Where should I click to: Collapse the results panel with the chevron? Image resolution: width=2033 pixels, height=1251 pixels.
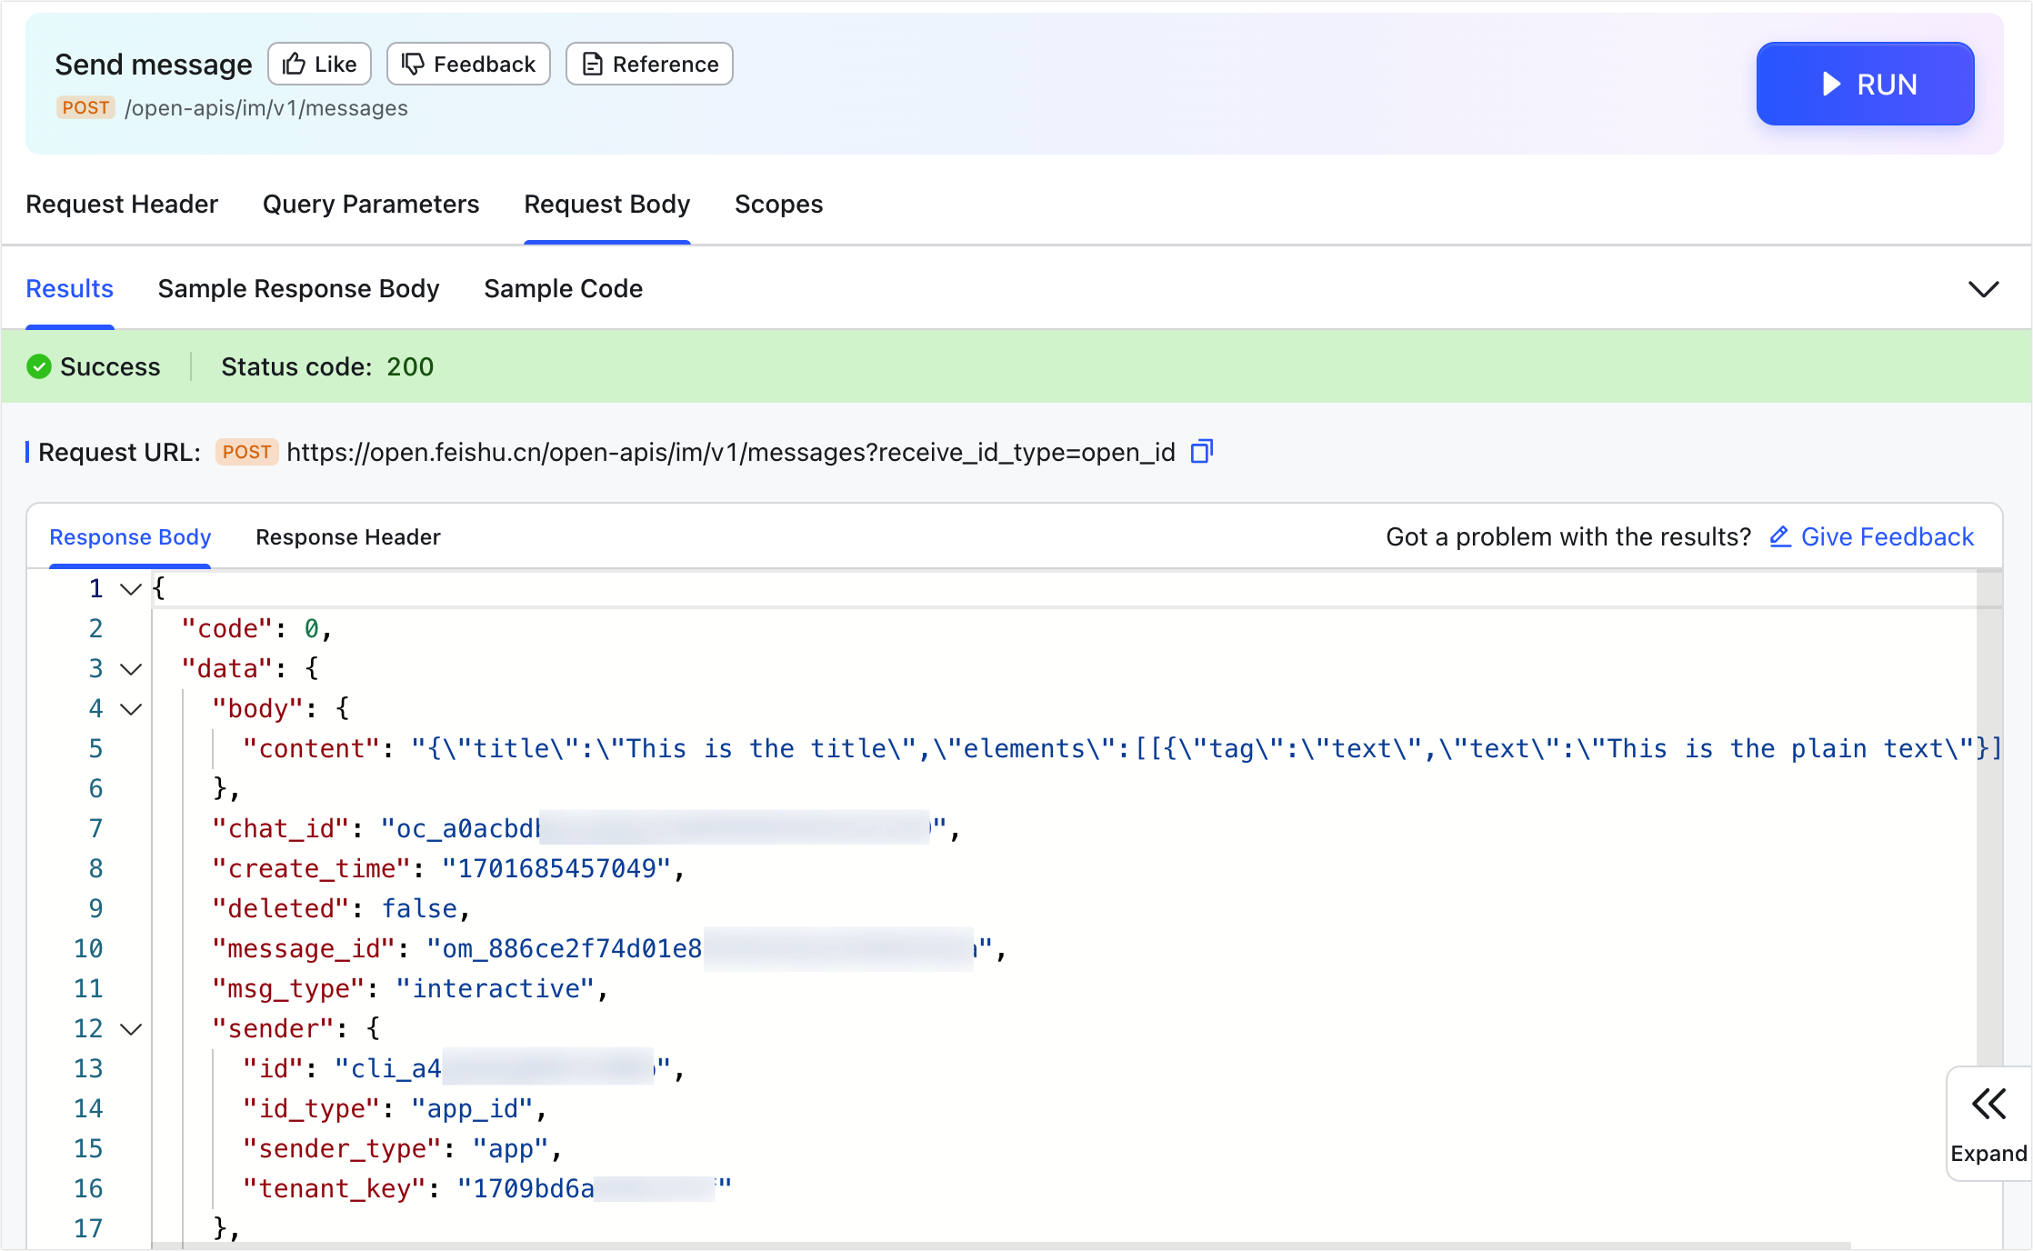[1983, 289]
